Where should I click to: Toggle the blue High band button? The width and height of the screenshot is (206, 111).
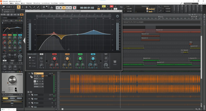93,54
